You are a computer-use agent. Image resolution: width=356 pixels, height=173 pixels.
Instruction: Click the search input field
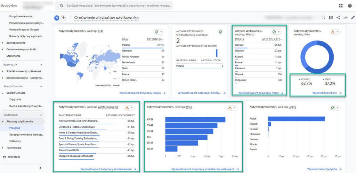point(115,6)
